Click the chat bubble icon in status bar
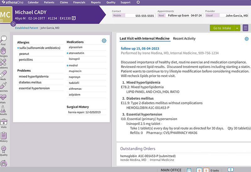Viewport: 251px width, 172px height. point(231,169)
